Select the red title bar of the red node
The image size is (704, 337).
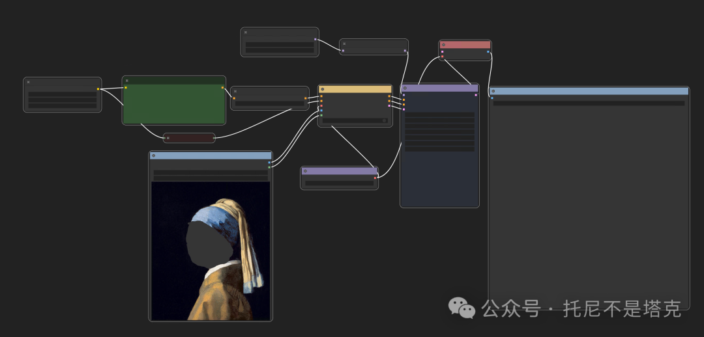[465, 45]
